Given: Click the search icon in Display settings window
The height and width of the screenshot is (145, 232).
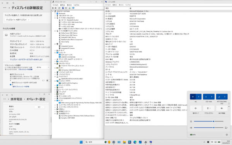Looking at the screenshot, I should (13, 3).
